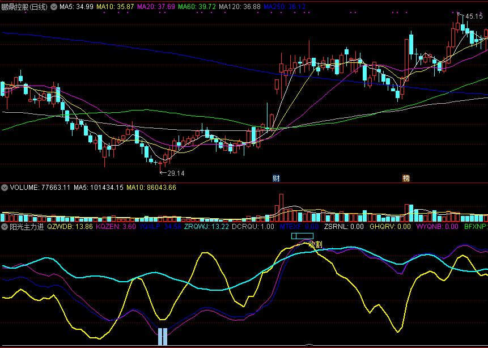The image size is (488, 348).
Task: Select the QZWDB: 13.86 value
Action: 70,227
